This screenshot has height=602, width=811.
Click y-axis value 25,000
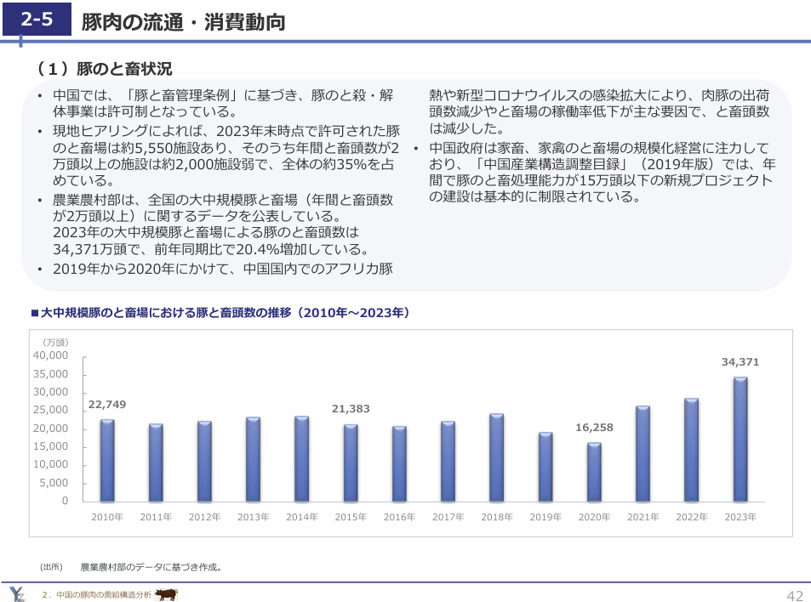[51, 411]
